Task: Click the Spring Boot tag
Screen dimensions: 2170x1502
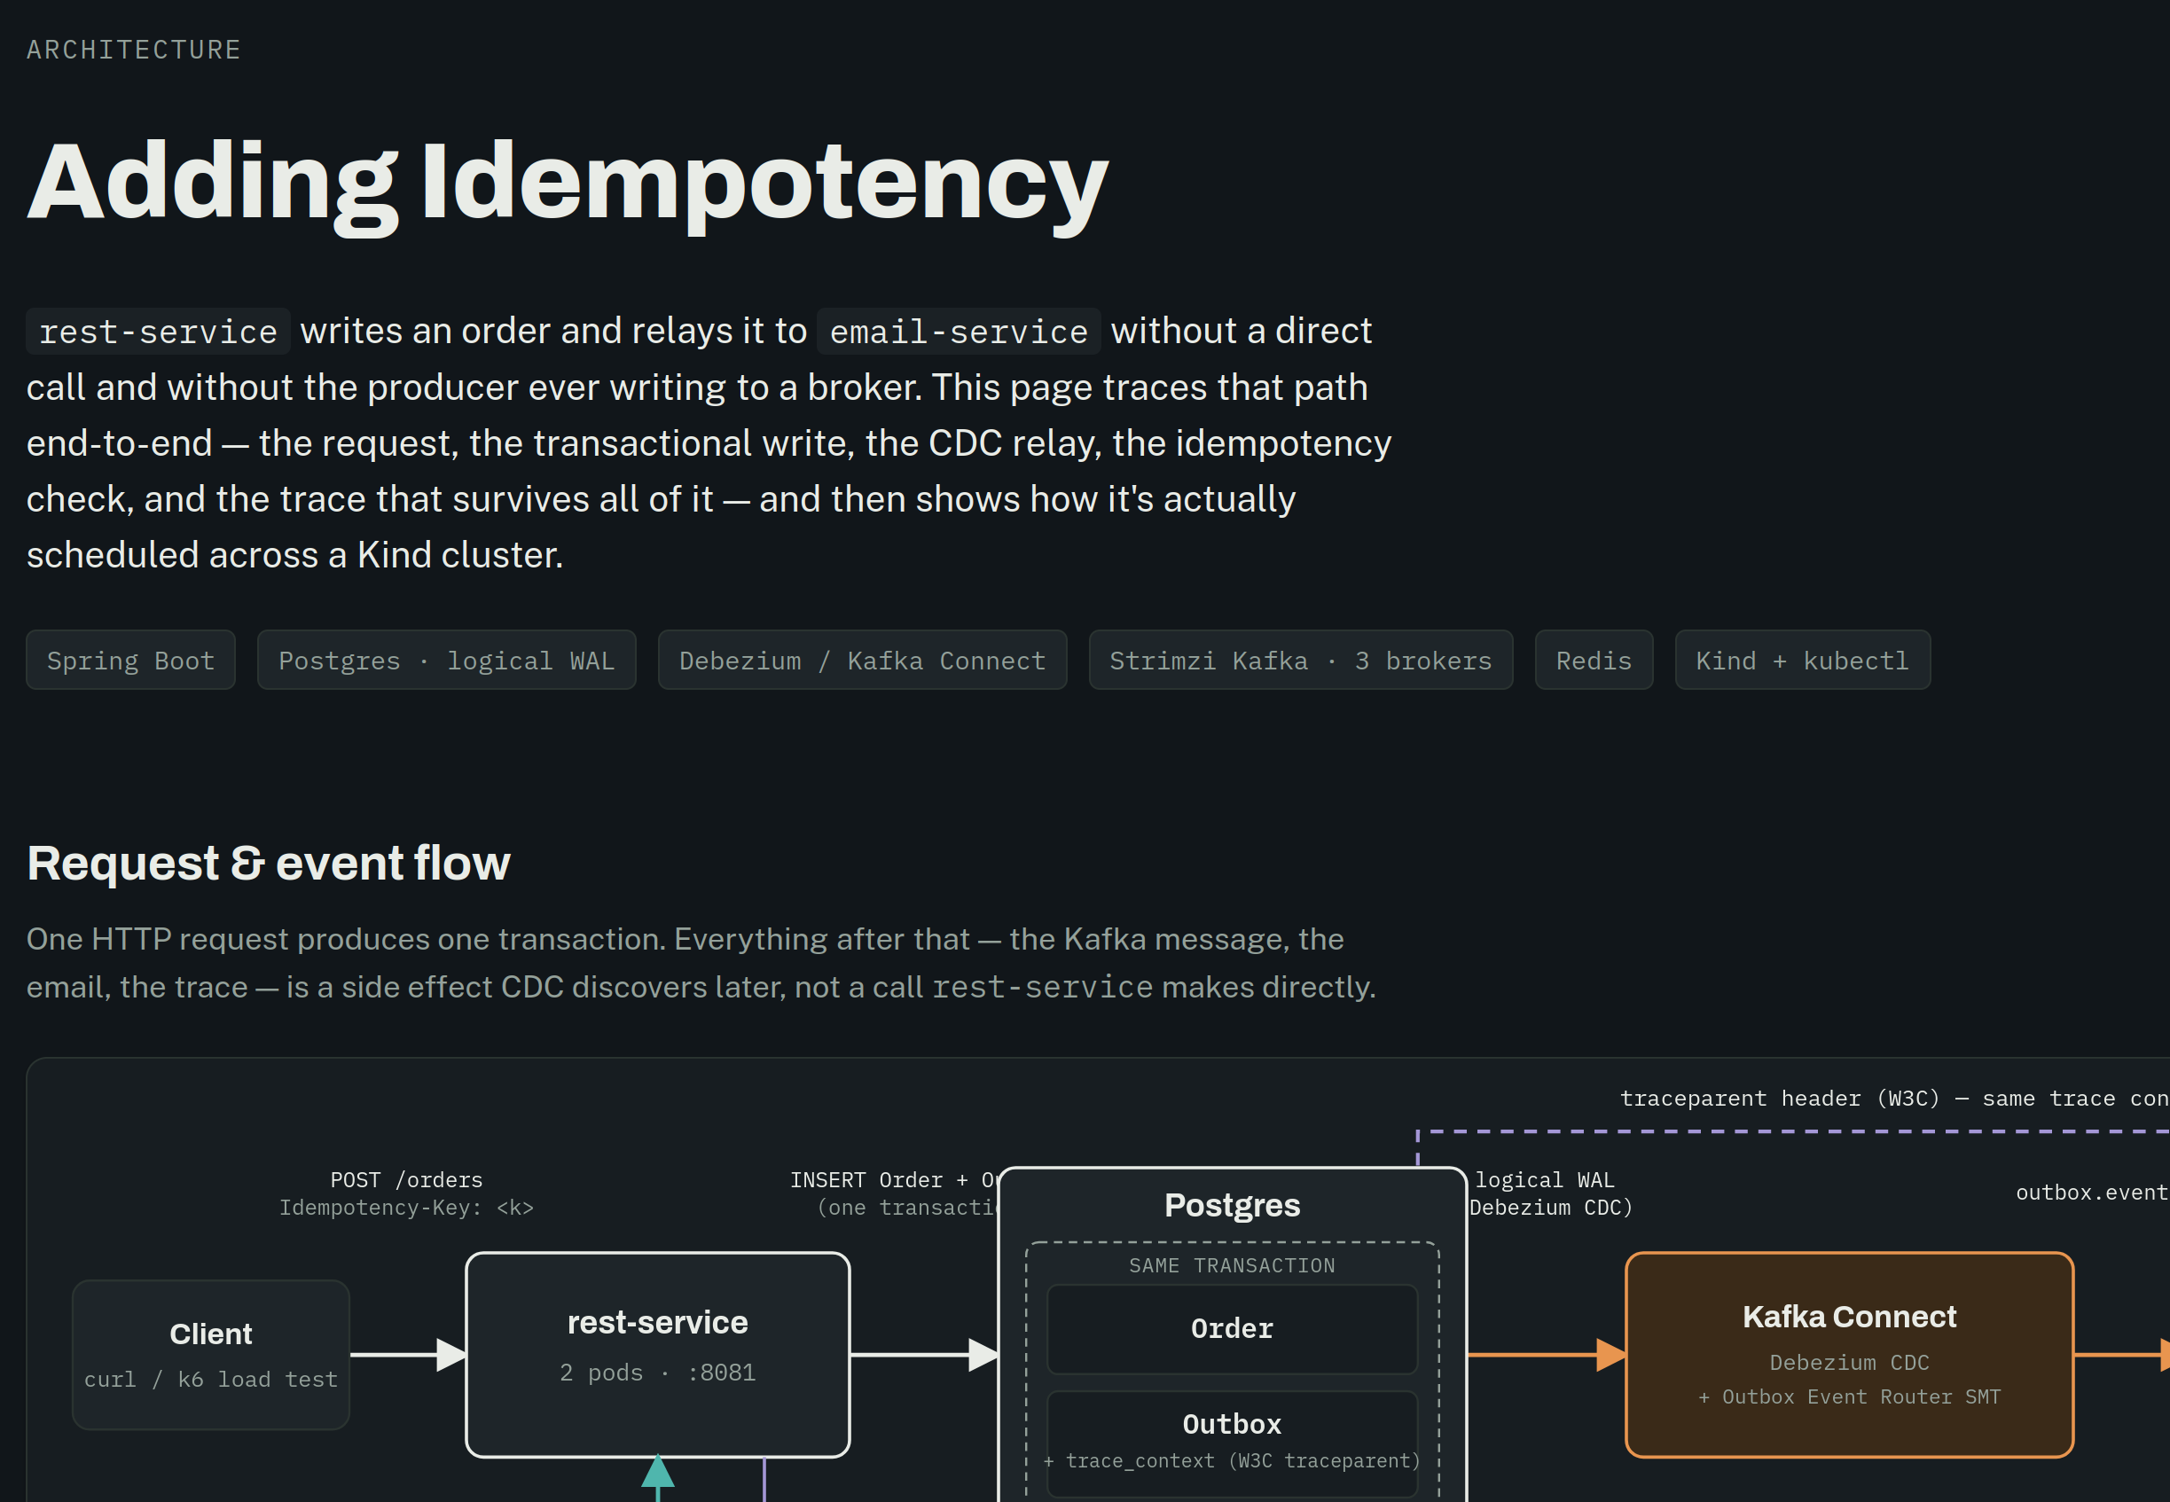Action: 130,660
